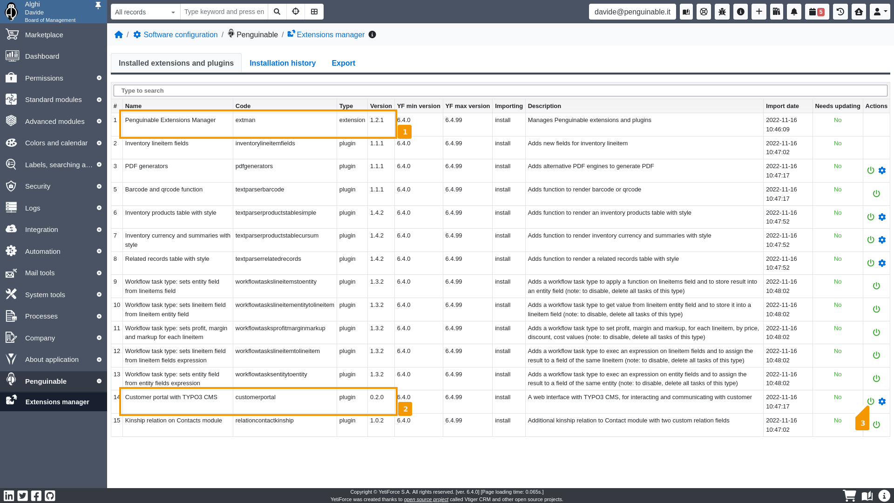Open Marketplace in the sidebar
Viewport: 894px width, 503px height.
44,35
